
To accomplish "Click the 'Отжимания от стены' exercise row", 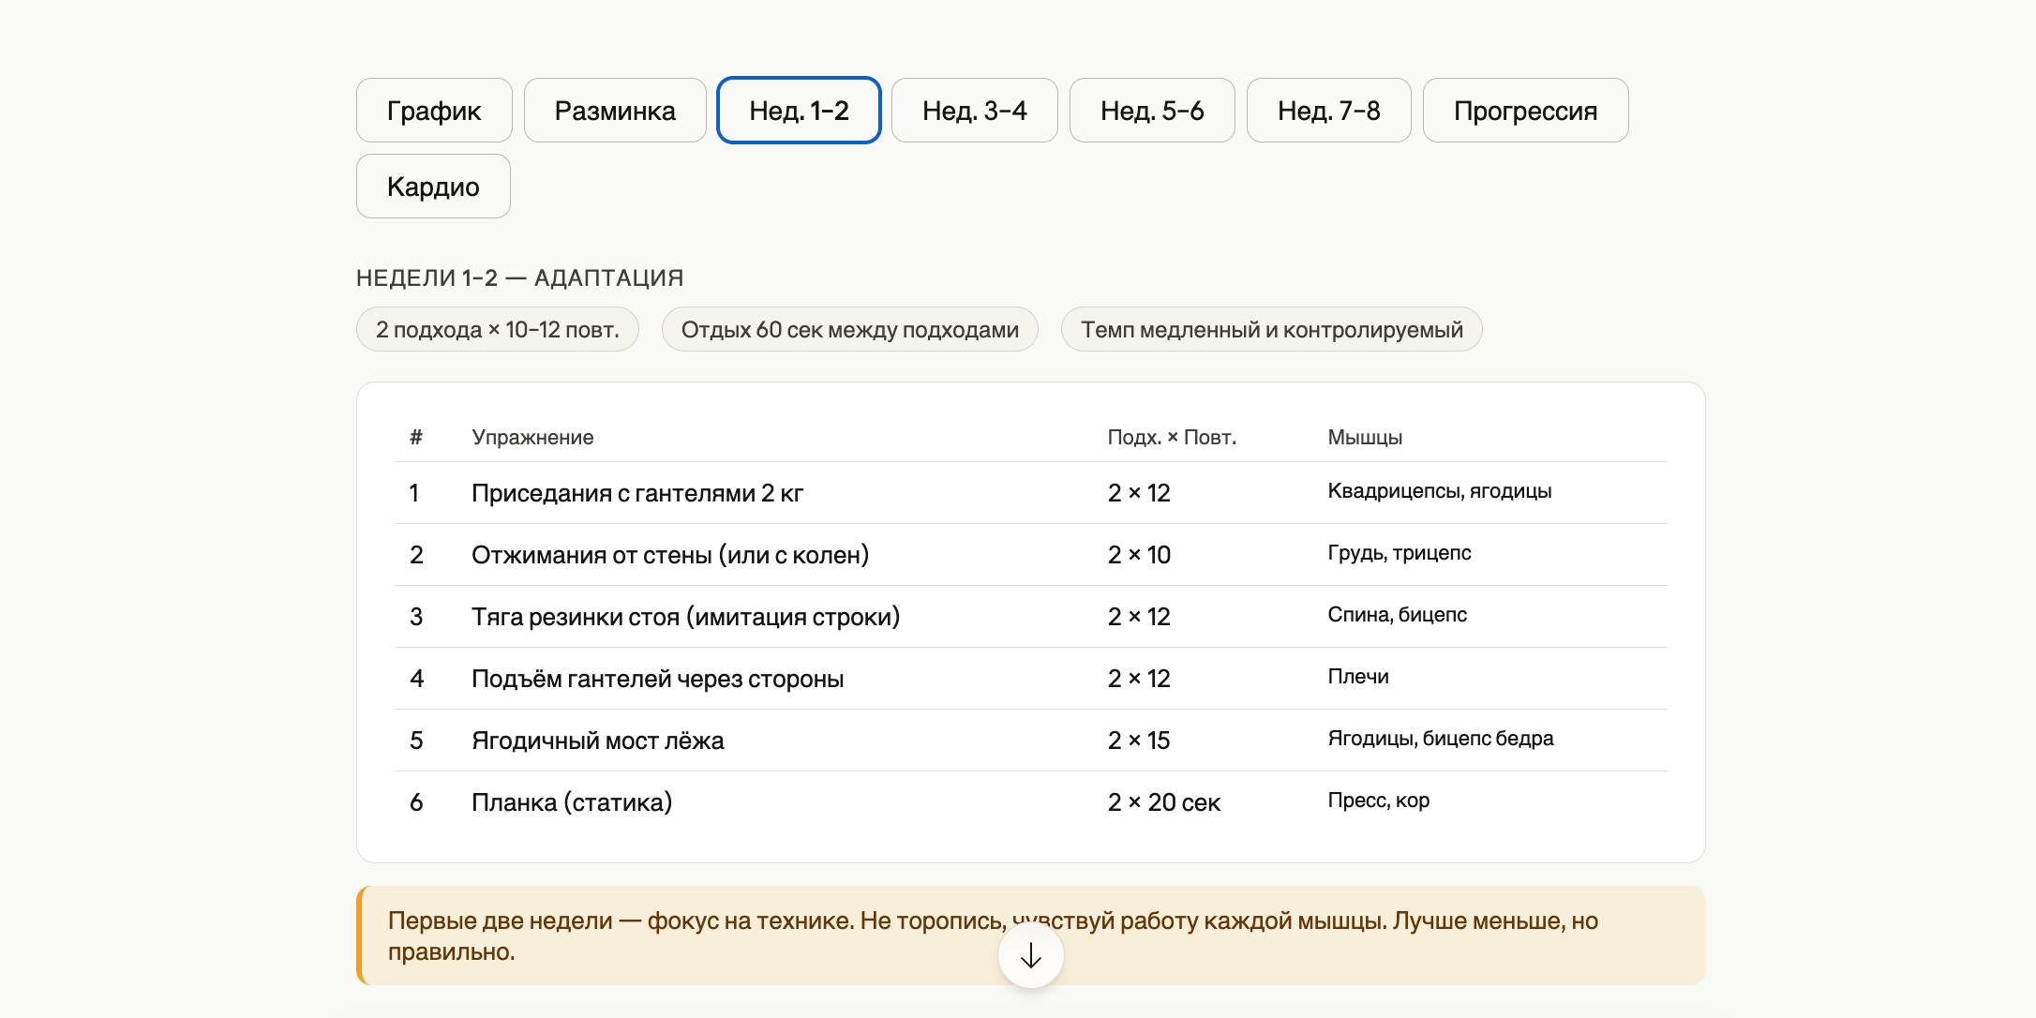I will click(670, 555).
